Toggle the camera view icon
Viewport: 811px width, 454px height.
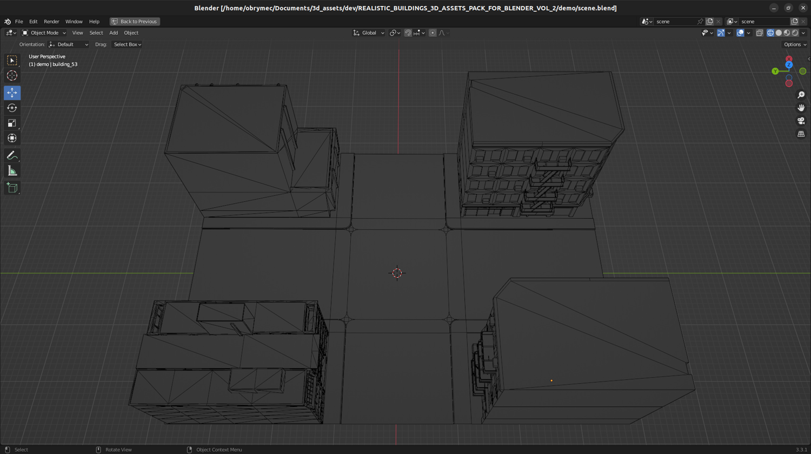click(801, 121)
